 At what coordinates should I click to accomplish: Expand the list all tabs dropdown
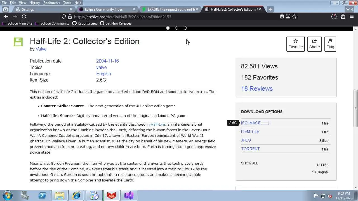point(350,9)
